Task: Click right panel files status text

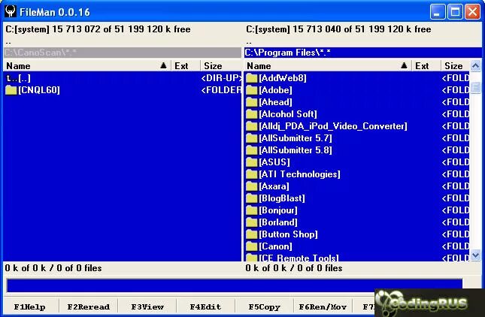Action: pyautogui.click(x=294, y=268)
